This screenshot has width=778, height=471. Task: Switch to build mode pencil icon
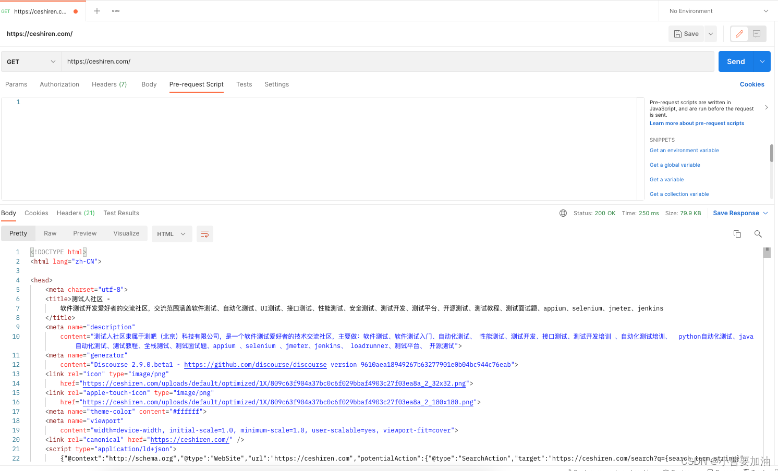point(739,34)
